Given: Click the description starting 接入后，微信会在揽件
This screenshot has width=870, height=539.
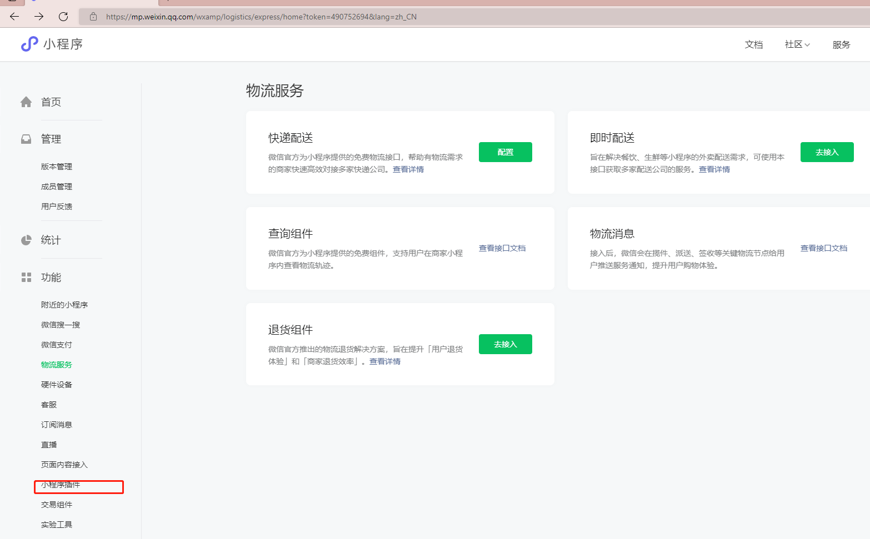Looking at the screenshot, I should tap(687, 259).
